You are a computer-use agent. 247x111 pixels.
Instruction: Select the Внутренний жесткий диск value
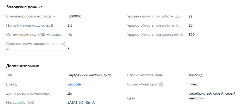tap(89, 75)
